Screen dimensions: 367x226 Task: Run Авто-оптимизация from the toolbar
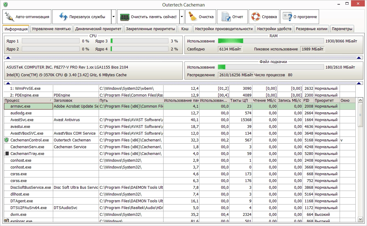27,17
